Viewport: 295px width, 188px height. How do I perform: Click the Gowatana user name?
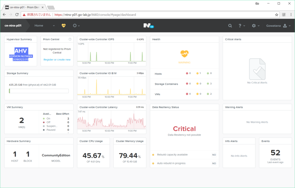(273, 26)
